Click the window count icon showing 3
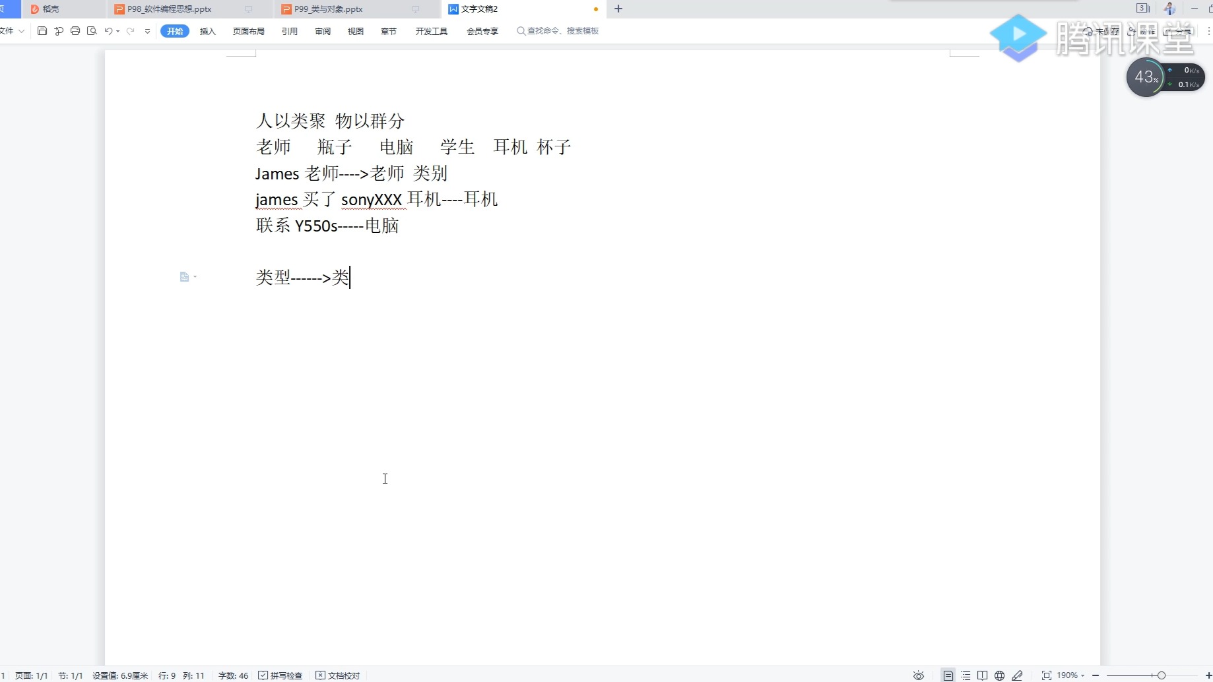The width and height of the screenshot is (1213, 682). [1143, 9]
